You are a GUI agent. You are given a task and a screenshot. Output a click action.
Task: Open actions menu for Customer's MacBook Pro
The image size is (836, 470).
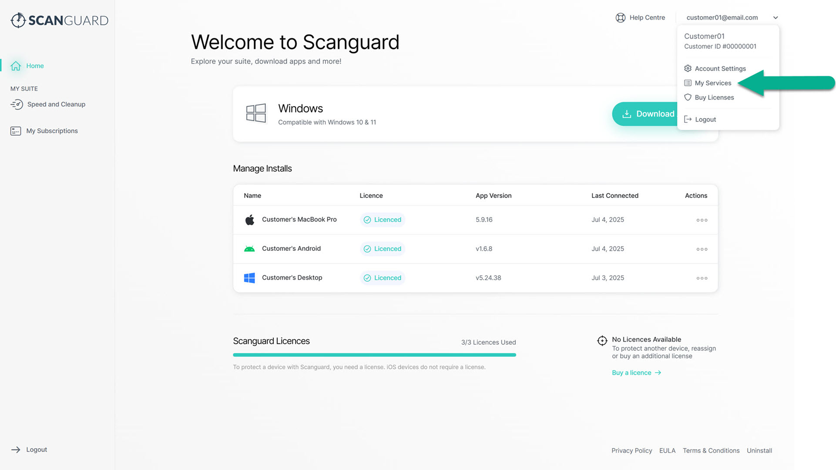click(702, 220)
